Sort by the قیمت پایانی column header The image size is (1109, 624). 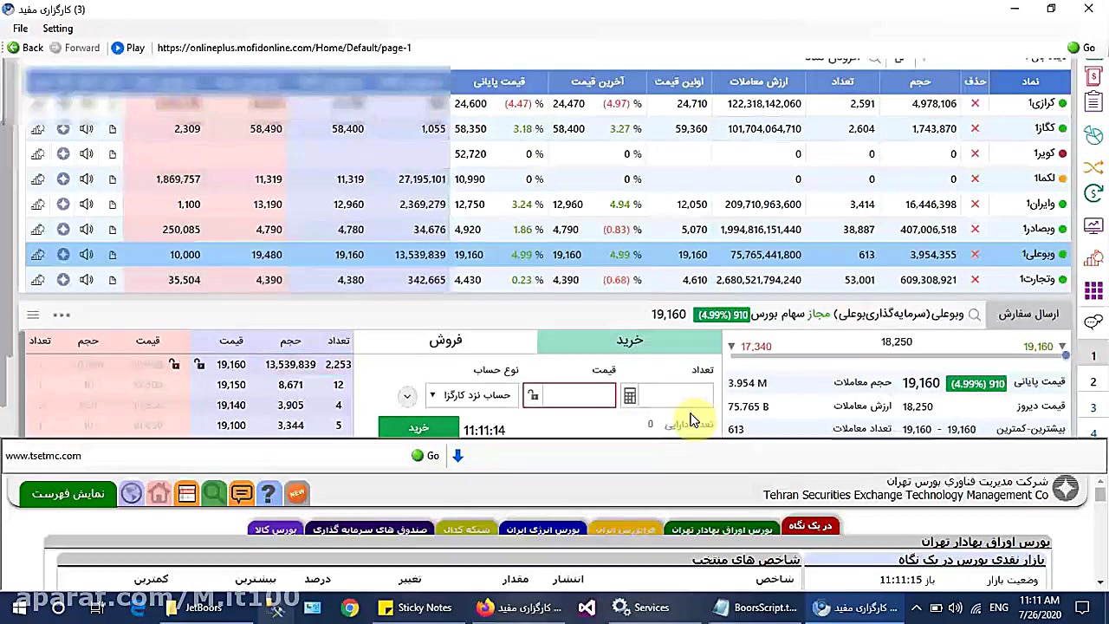tap(499, 81)
